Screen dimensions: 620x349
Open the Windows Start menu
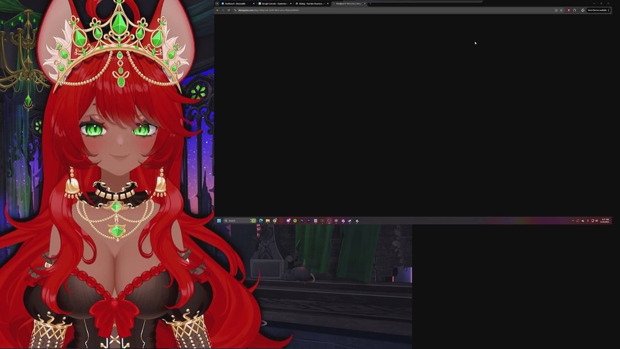coord(219,220)
